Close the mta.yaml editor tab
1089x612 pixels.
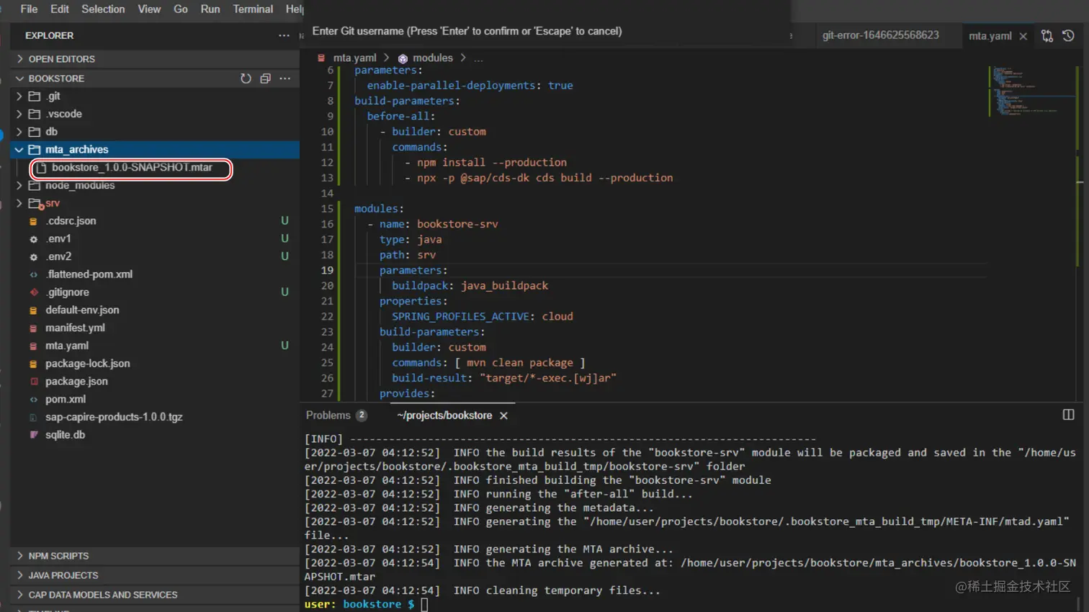click(x=1023, y=36)
